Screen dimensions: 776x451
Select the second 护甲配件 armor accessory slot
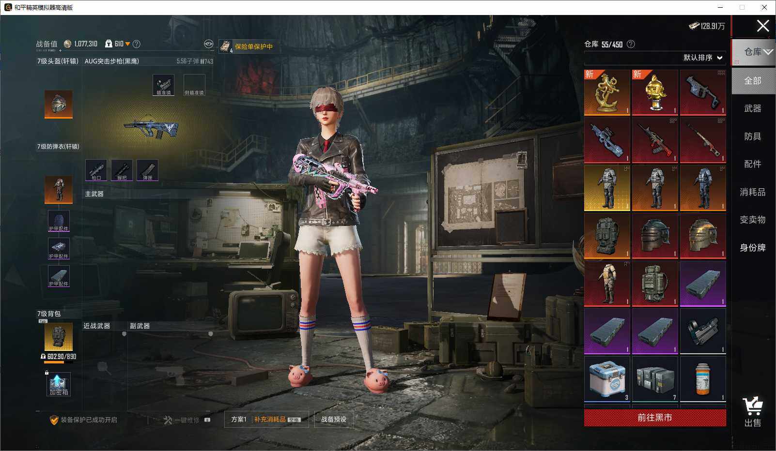pos(59,248)
